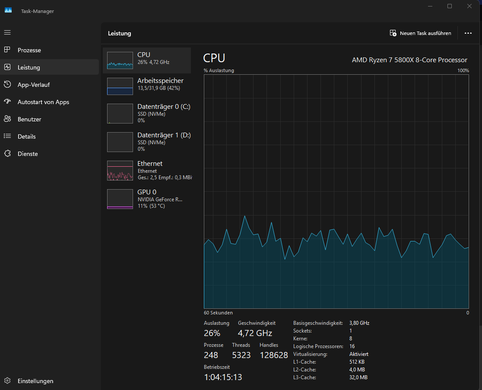Click L2-Cache value 4,0 MB
The image size is (482, 390).
[357, 369]
